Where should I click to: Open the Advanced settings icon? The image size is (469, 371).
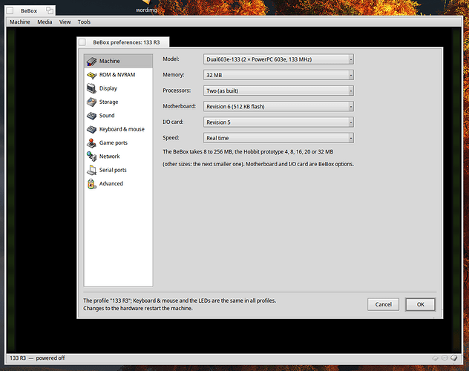[91, 183]
